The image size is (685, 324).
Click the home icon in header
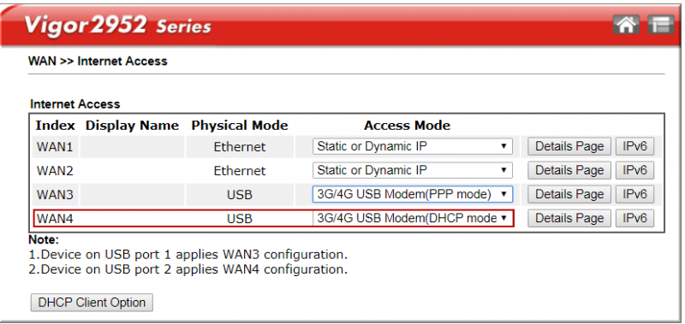pyautogui.click(x=626, y=25)
